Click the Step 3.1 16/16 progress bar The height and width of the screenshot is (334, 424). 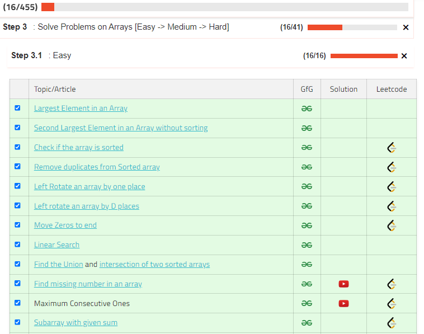pyautogui.click(x=364, y=56)
